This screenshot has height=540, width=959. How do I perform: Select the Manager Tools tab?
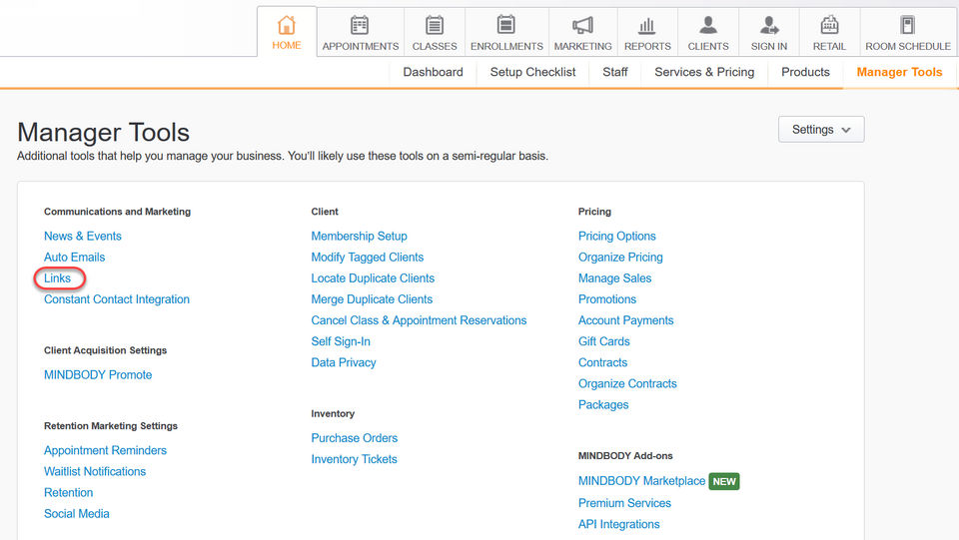click(x=899, y=72)
